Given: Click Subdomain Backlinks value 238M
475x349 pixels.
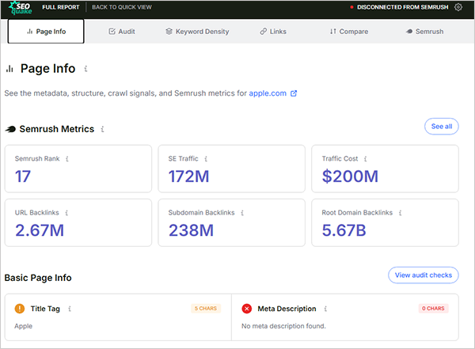Looking at the screenshot, I should tap(191, 230).
